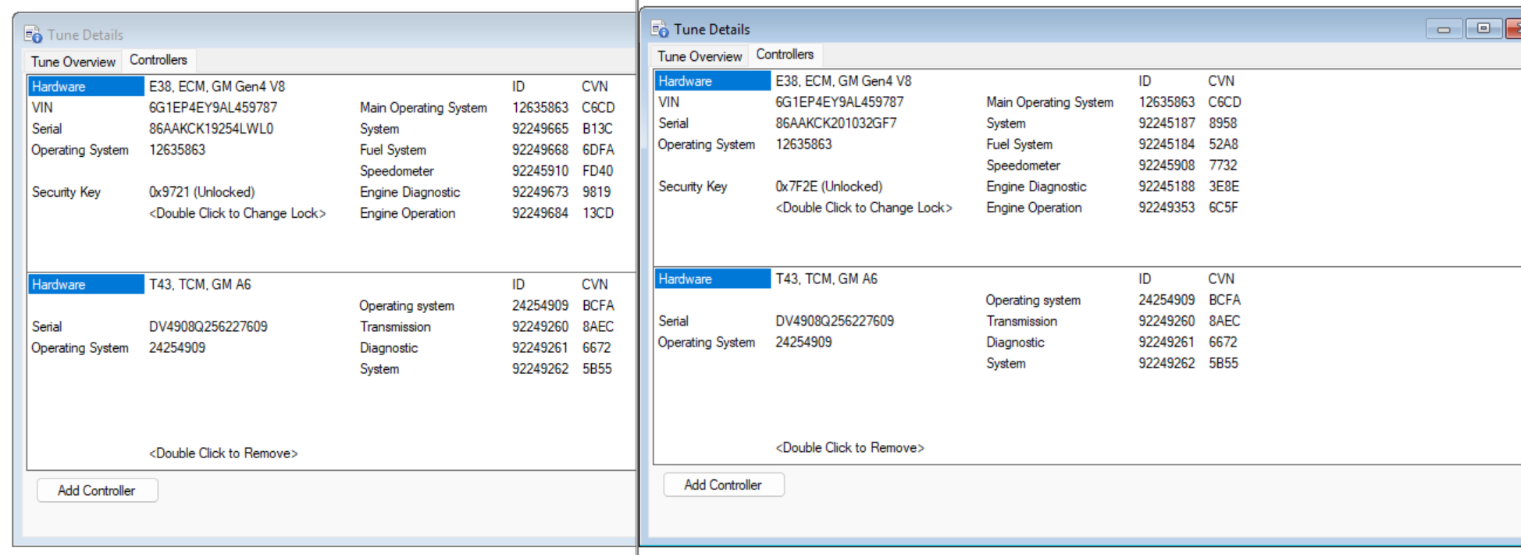1521x555 pixels.
Task: Select the serial value 86AAKCK19254LWL0
Action: tap(211, 129)
